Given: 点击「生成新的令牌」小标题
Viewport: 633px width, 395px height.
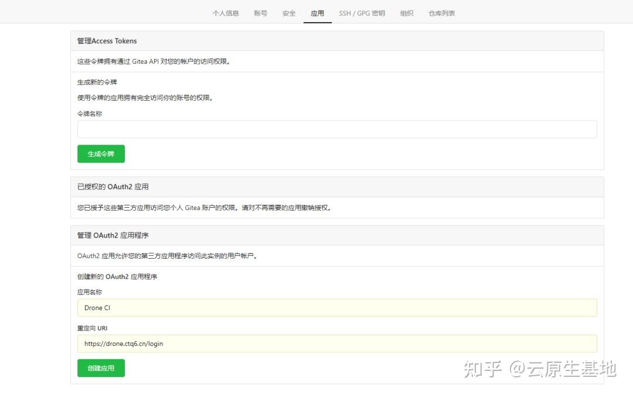Looking at the screenshot, I should coord(97,82).
